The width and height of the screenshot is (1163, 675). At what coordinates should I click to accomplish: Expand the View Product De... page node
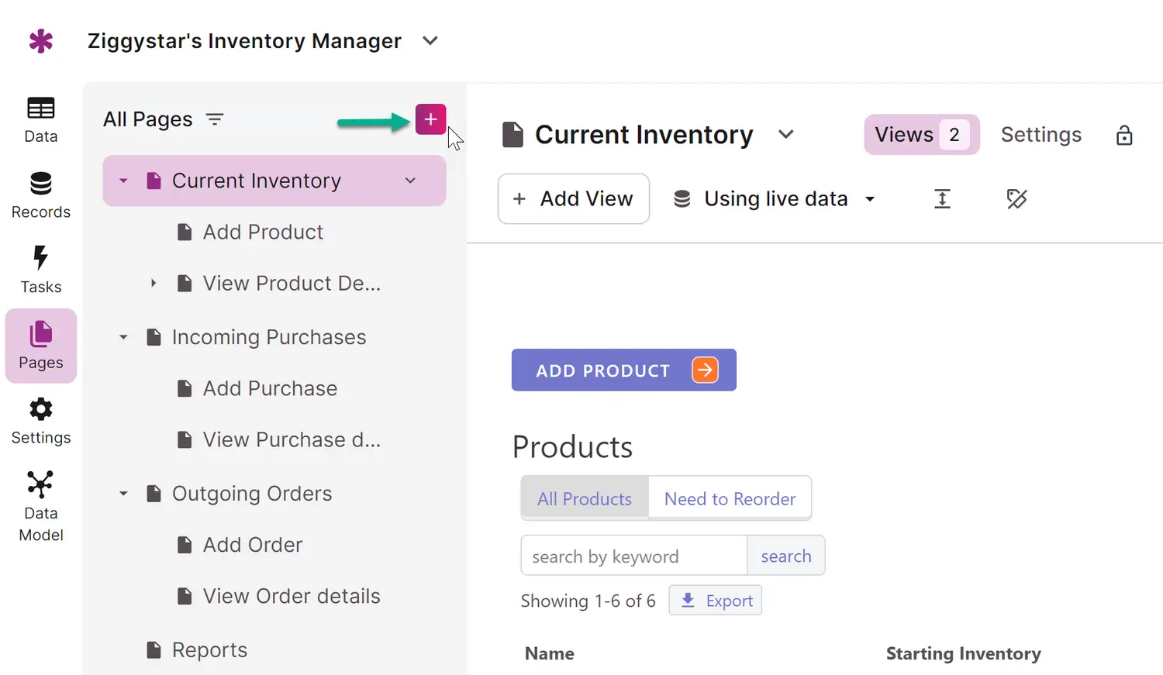pyautogui.click(x=154, y=284)
